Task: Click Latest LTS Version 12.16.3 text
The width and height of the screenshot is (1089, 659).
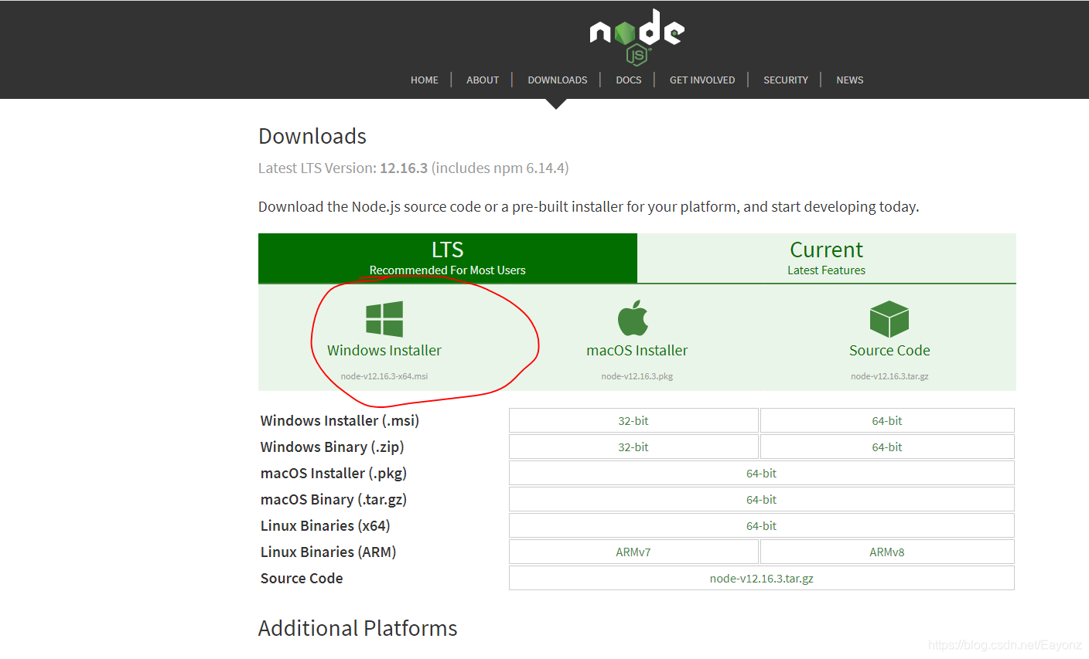Action: click(414, 168)
